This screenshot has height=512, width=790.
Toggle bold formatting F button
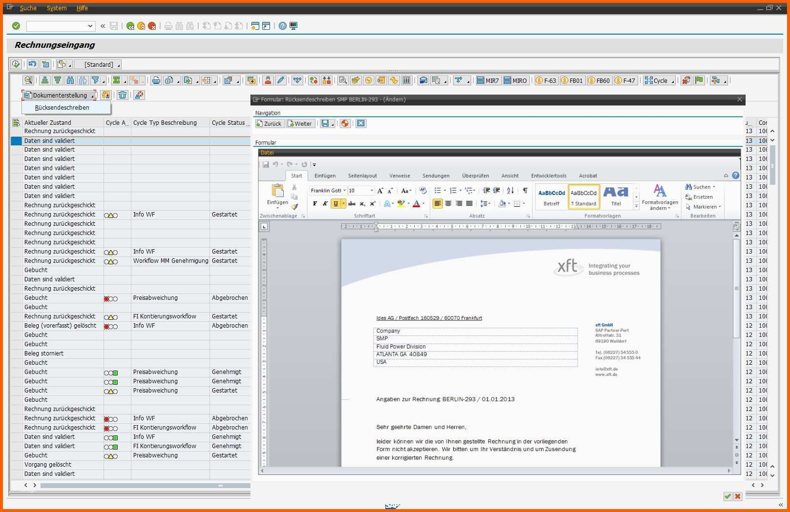[314, 204]
